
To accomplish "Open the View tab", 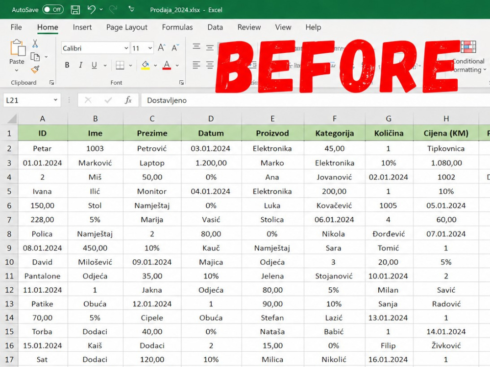I will click(x=283, y=27).
